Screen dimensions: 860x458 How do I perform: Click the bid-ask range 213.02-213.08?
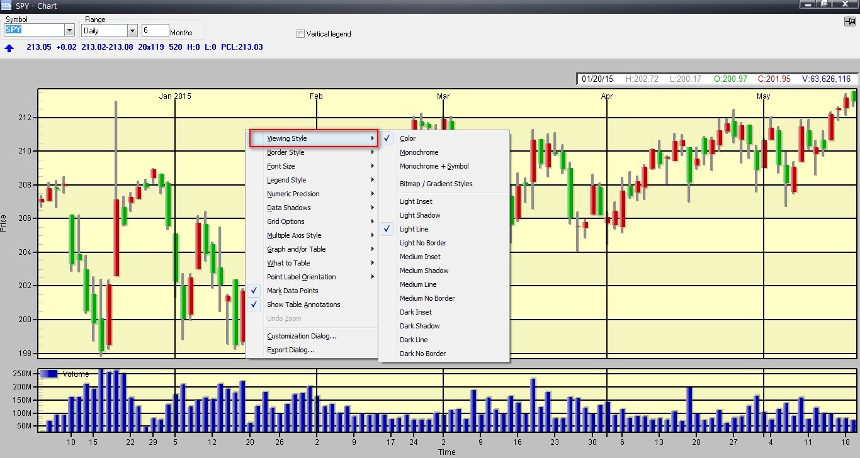[107, 47]
